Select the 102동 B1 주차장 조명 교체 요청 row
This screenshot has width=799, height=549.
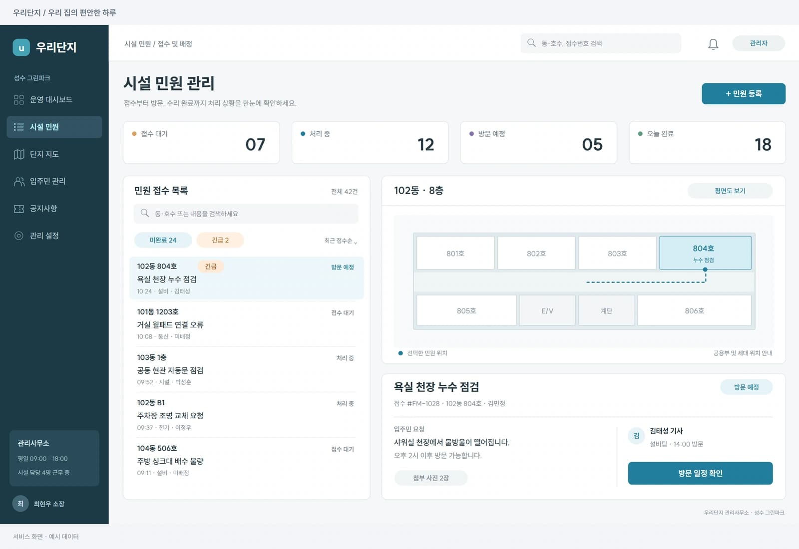[246, 415]
